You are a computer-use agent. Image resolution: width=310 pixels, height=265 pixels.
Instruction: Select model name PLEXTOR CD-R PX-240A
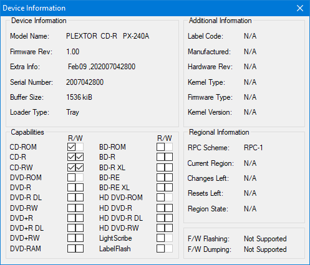tap(107, 36)
